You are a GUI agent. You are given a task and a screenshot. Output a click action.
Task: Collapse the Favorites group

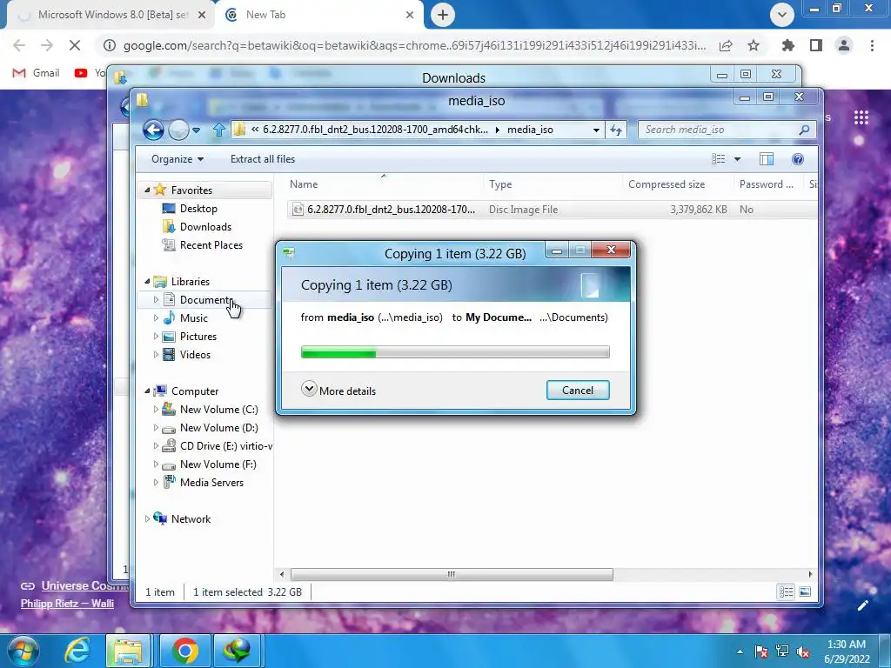[x=147, y=190]
